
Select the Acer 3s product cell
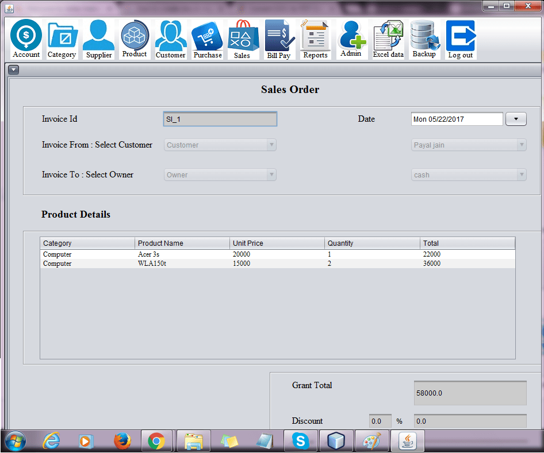(182, 254)
